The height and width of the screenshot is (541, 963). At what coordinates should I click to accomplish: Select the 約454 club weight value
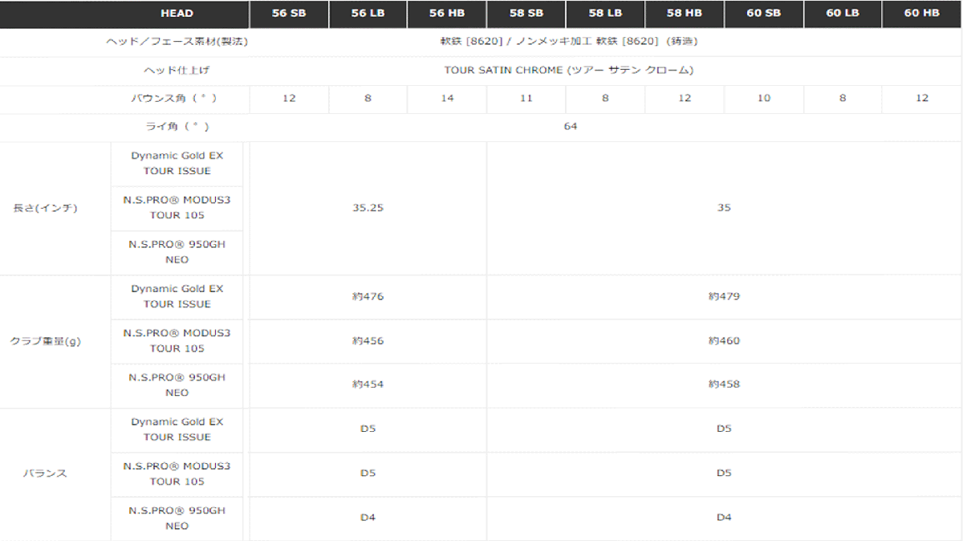click(x=368, y=384)
